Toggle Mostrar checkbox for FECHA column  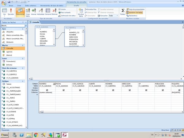coord(63,90)
